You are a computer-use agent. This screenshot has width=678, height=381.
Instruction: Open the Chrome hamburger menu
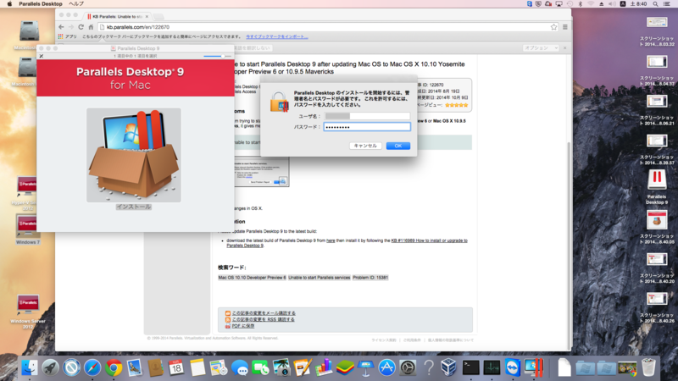[x=565, y=27]
